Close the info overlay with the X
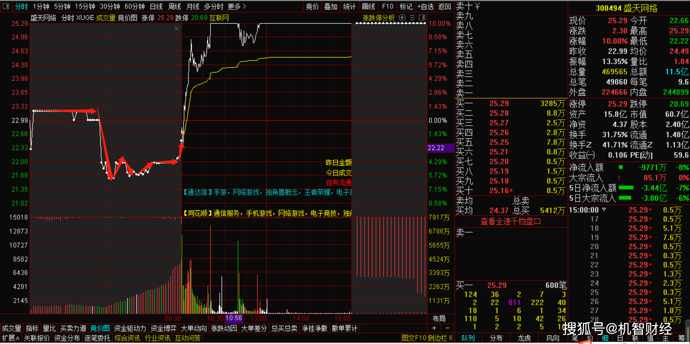This screenshot has width=690, height=344. click(x=176, y=28)
